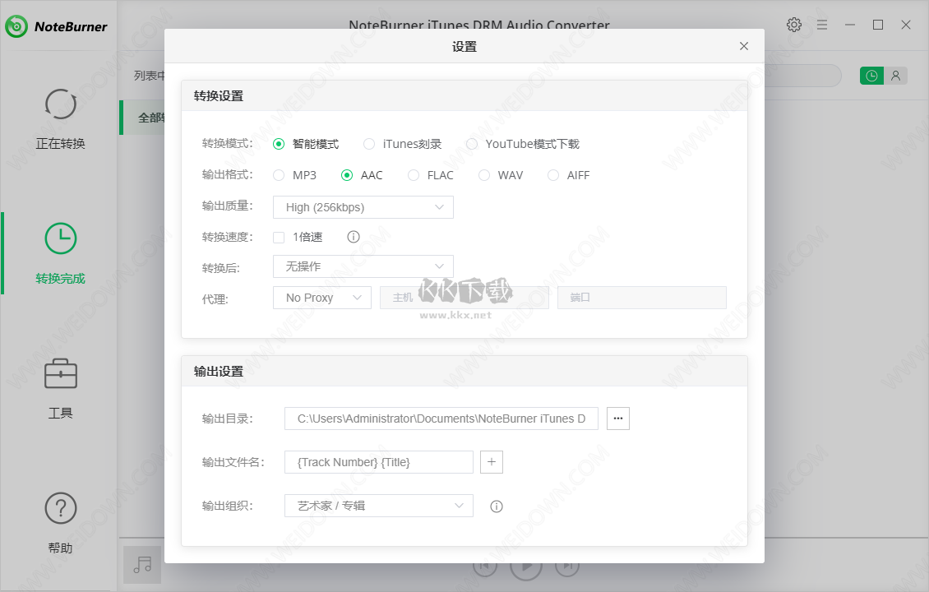Viewport: 929px width, 592px height.
Task: Click the green history clock icon
Action: [871, 75]
